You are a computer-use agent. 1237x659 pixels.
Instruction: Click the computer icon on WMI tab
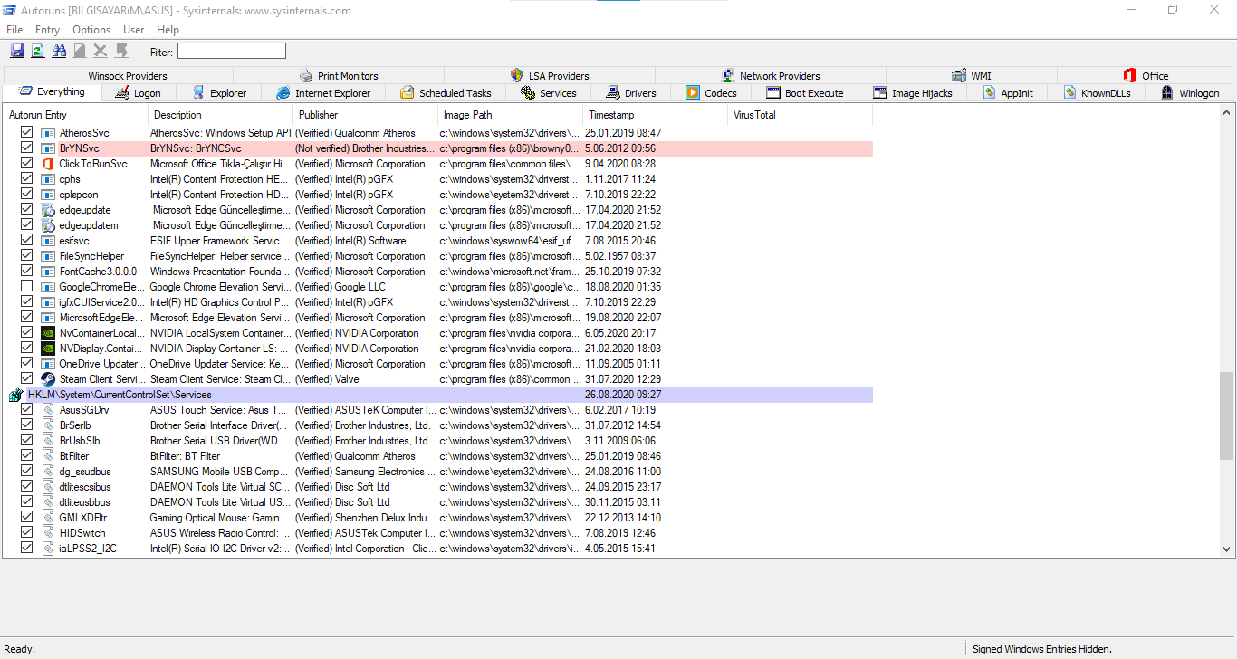[959, 76]
